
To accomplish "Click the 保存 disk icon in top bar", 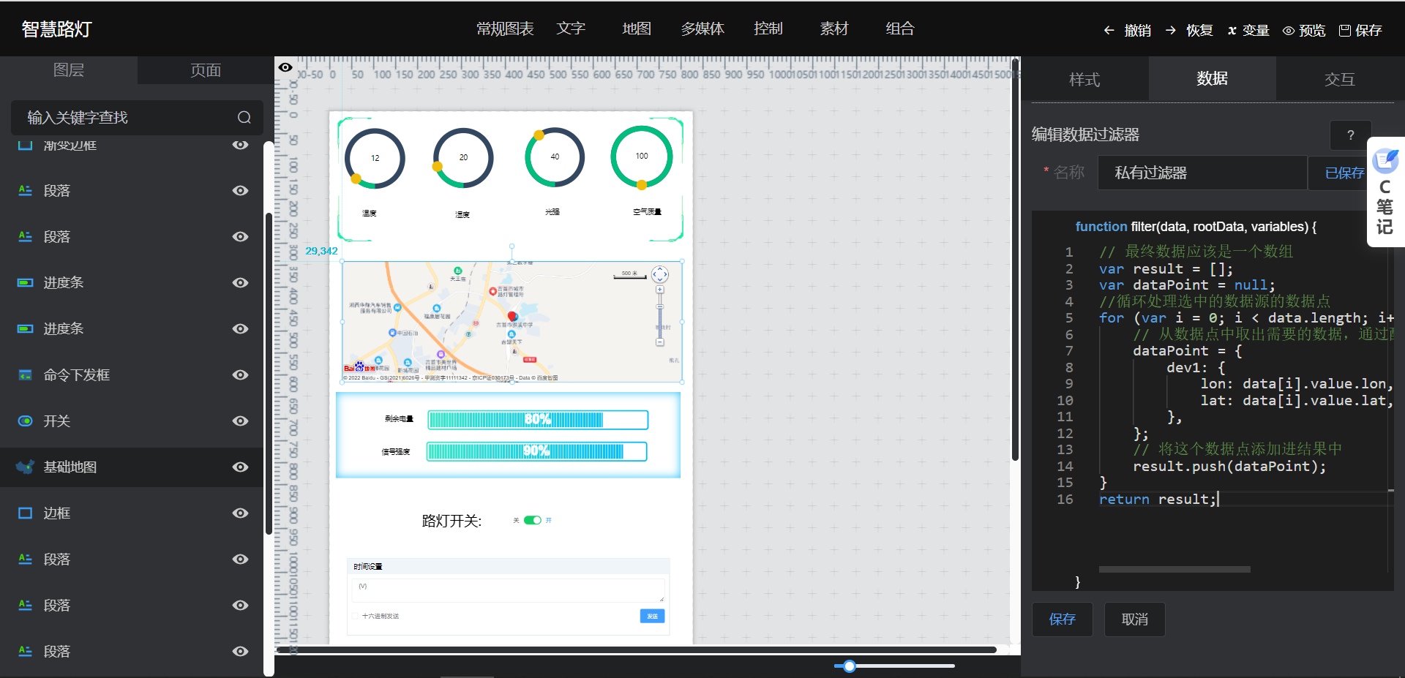I will pos(1345,30).
